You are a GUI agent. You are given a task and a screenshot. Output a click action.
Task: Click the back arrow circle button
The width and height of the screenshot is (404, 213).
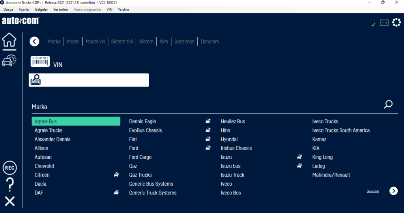point(34,41)
